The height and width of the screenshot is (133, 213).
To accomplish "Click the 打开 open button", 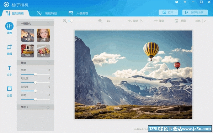I will [x=169, y=12].
